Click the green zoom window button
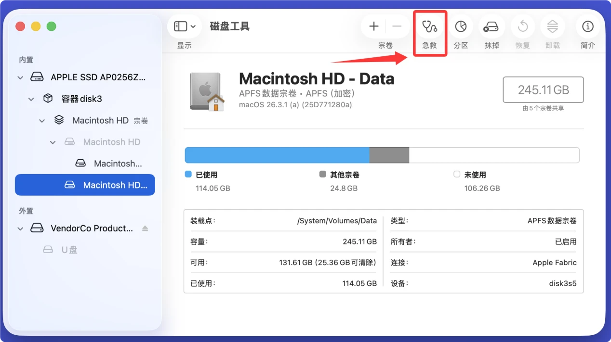Image resolution: width=611 pixels, height=342 pixels. point(51,26)
